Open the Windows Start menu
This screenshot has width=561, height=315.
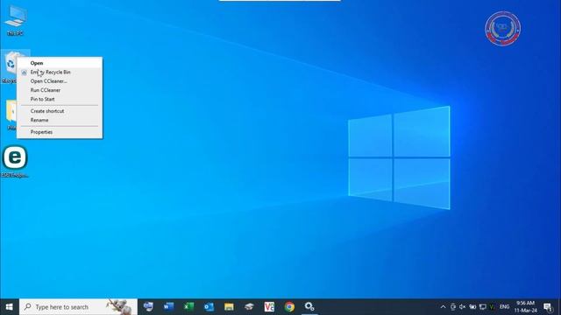coord(10,307)
